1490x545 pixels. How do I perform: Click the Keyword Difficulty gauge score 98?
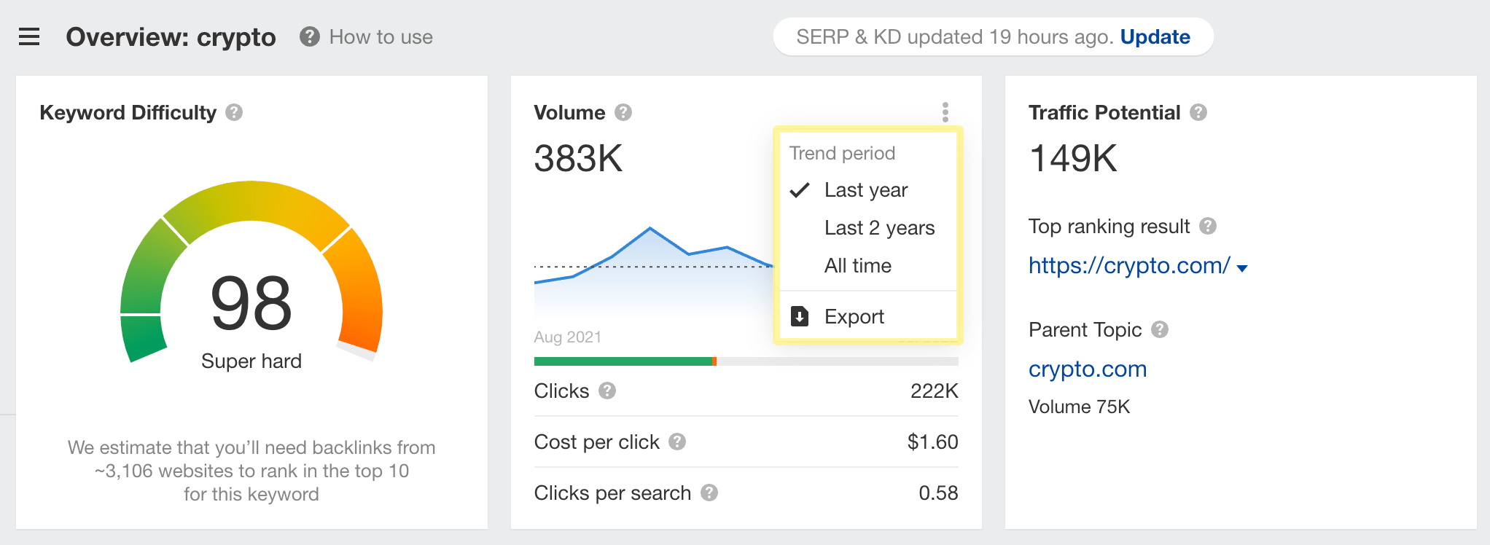(251, 302)
